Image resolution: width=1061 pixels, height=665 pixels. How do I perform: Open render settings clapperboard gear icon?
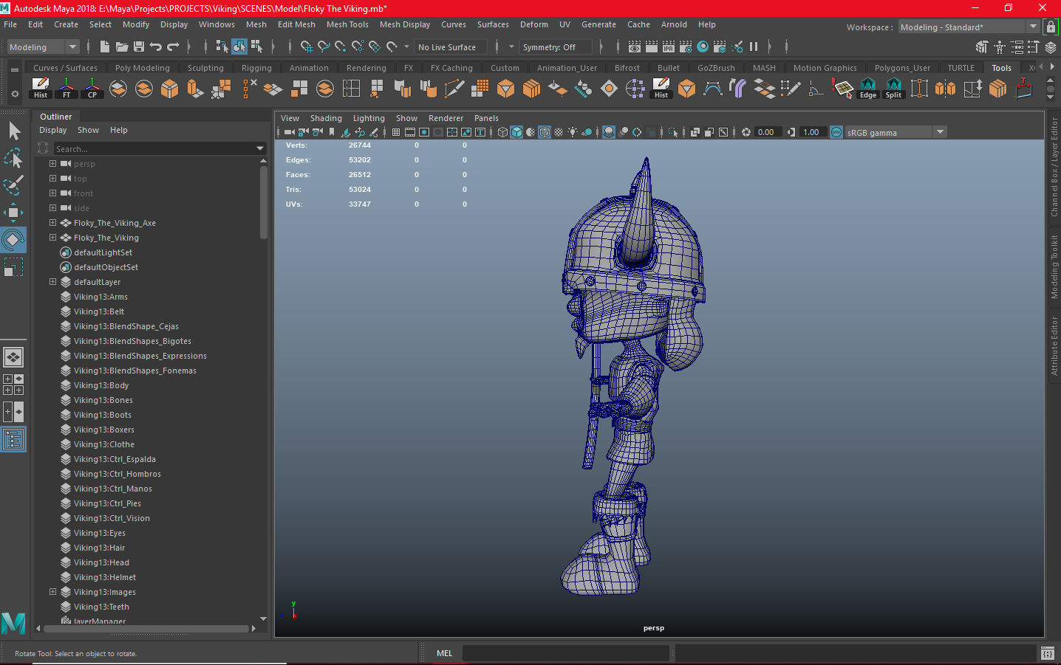pyautogui.click(x=686, y=46)
